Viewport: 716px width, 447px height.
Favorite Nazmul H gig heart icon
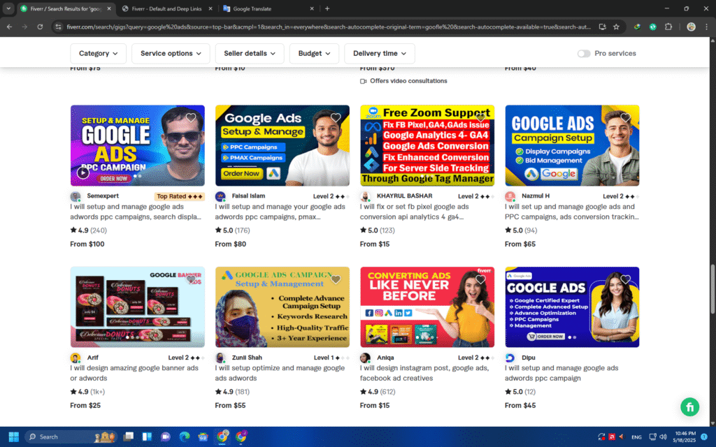626,117
